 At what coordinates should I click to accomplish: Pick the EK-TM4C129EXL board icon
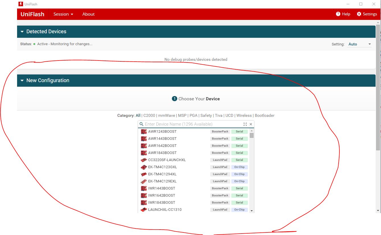pyautogui.click(x=144, y=181)
